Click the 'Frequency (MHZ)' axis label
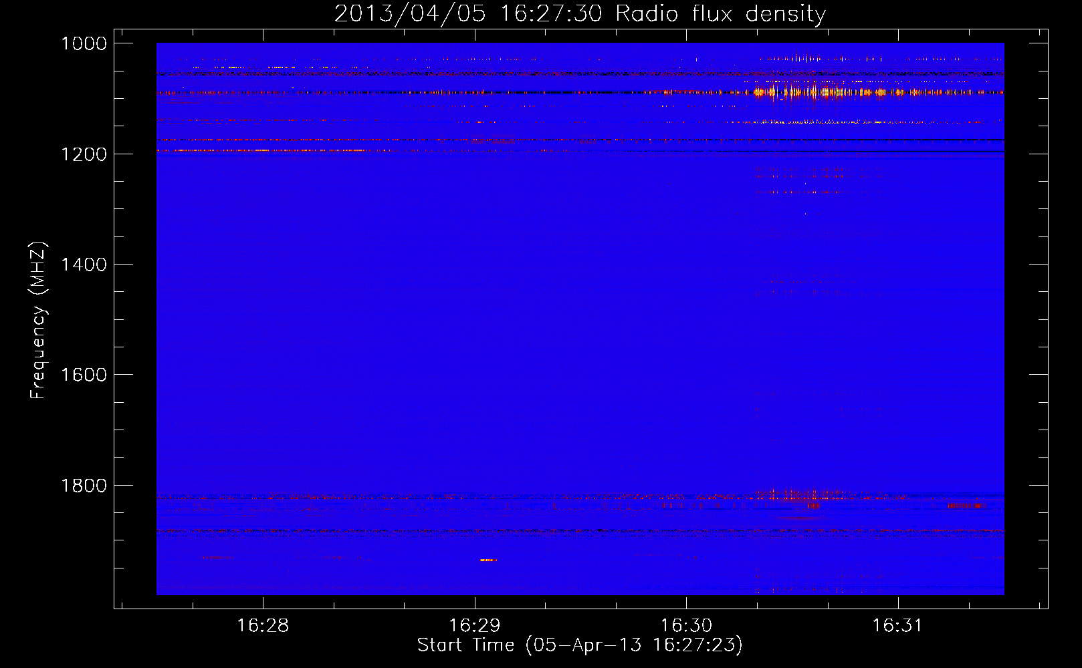Screen dimensions: 1082x668 (x=38, y=321)
